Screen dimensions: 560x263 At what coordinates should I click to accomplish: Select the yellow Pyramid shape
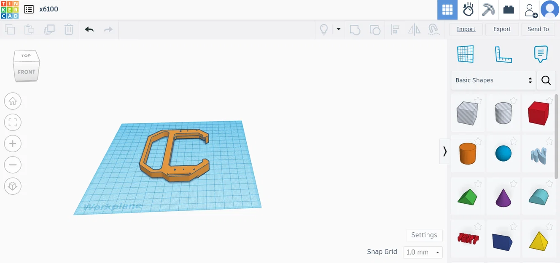(538, 241)
